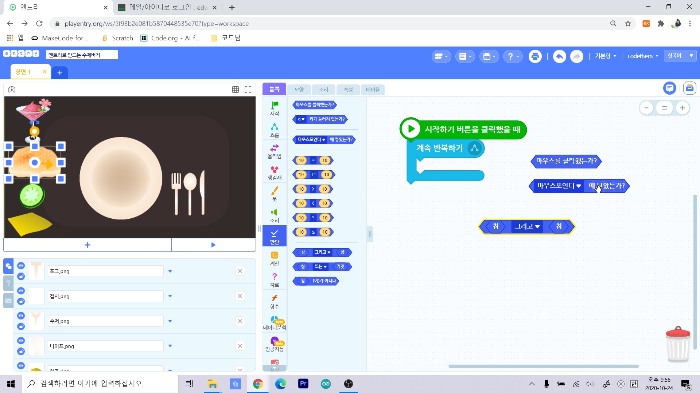Screen dimensions: 700x393
Task: Expand stage to fullscreen
Action: pos(248,90)
